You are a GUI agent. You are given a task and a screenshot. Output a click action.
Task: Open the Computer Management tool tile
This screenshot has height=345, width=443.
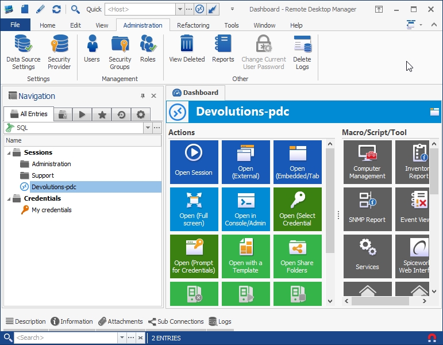coord(367,162)
